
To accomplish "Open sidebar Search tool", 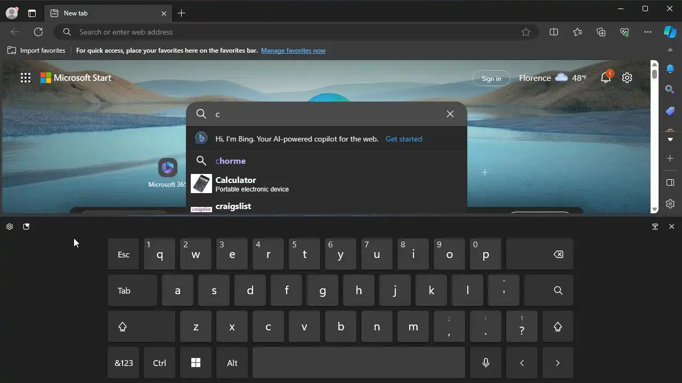I will click(x=670, y=89).
